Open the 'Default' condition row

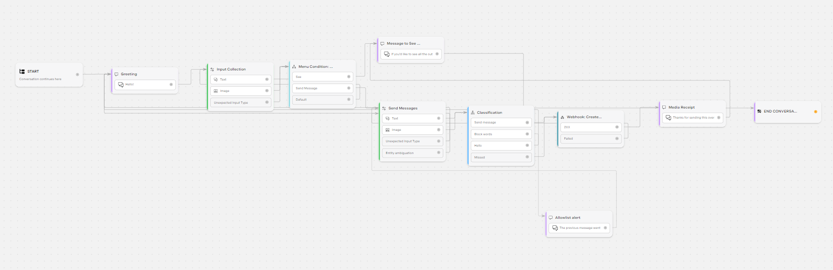[323, 100]
